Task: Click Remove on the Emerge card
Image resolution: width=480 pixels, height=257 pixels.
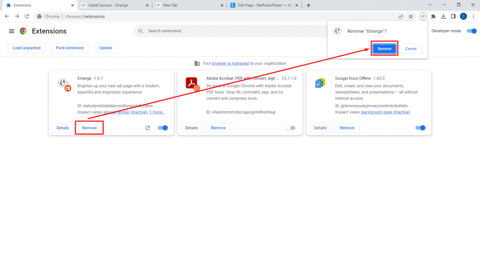Action: point(90,128)
